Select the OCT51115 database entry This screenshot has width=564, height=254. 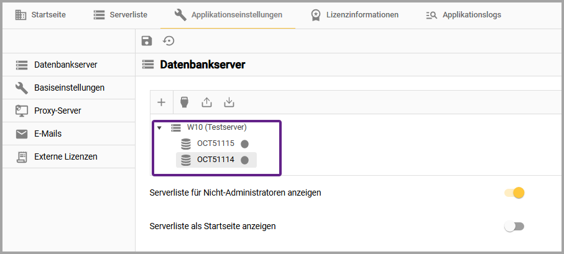coord(215,143)
